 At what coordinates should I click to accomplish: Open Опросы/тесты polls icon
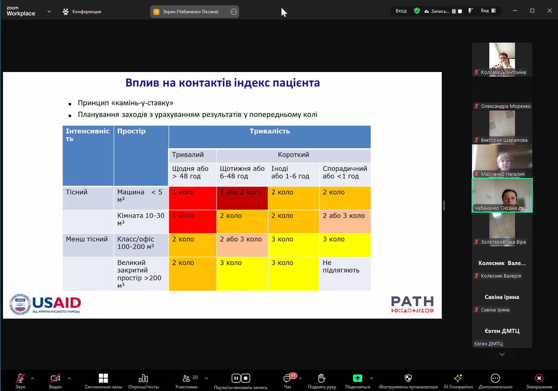pos(143,378)
